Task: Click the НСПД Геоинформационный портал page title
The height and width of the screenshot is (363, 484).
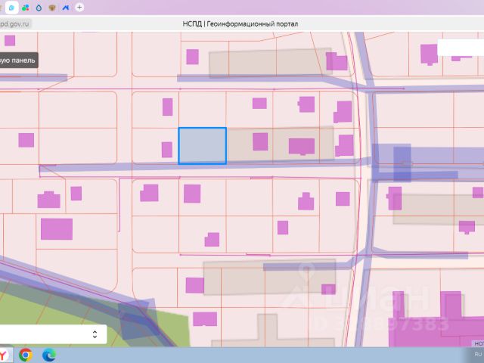Action: pos(240,24)
